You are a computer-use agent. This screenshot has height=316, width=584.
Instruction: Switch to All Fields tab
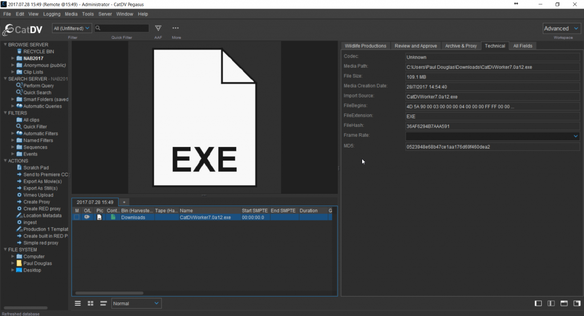pos(522,46)
